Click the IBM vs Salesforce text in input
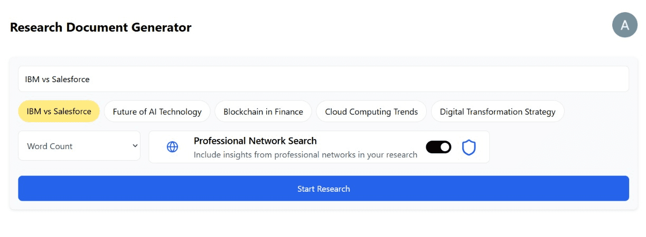Screen dimensions: 646x237 [58, 80]
